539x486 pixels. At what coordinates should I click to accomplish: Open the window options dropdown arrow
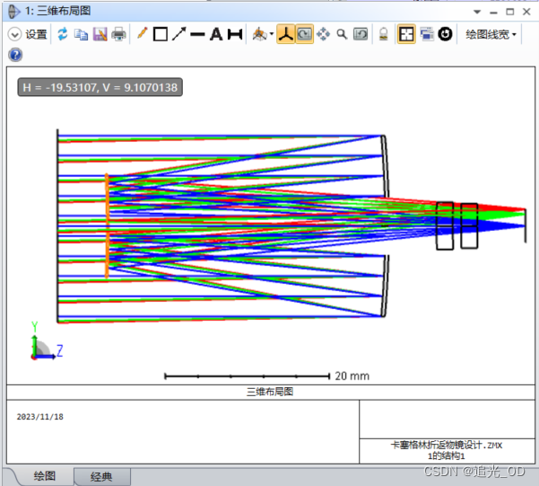point(477,12)
